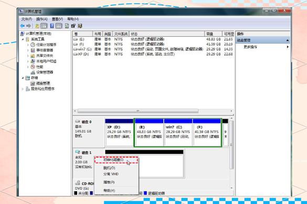Click the vertical scrollbar thumb of disk pane
This screenshot has height=204, width=307.
(x=231, y=145)
